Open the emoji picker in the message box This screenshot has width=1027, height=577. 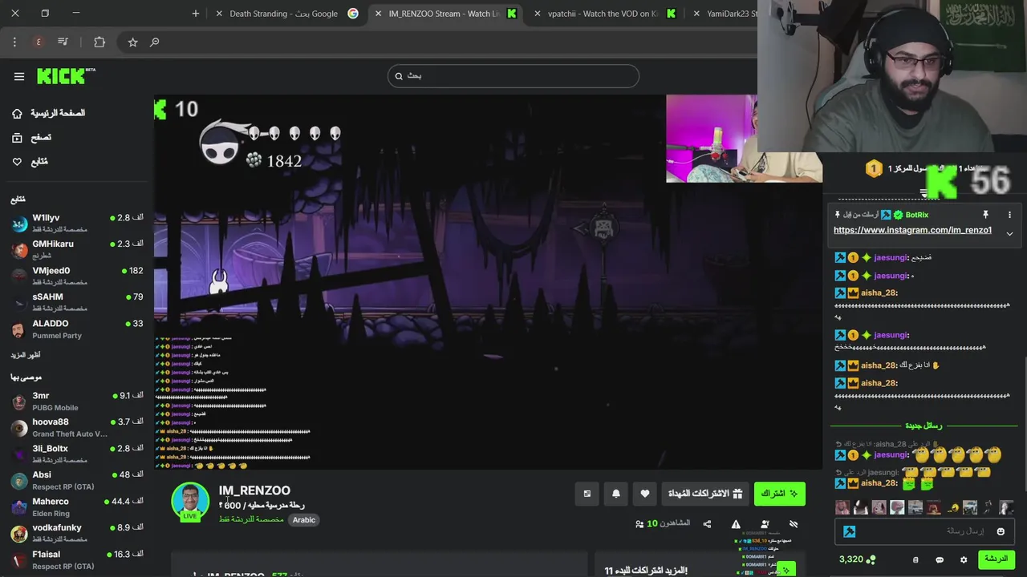point(1001,531)
